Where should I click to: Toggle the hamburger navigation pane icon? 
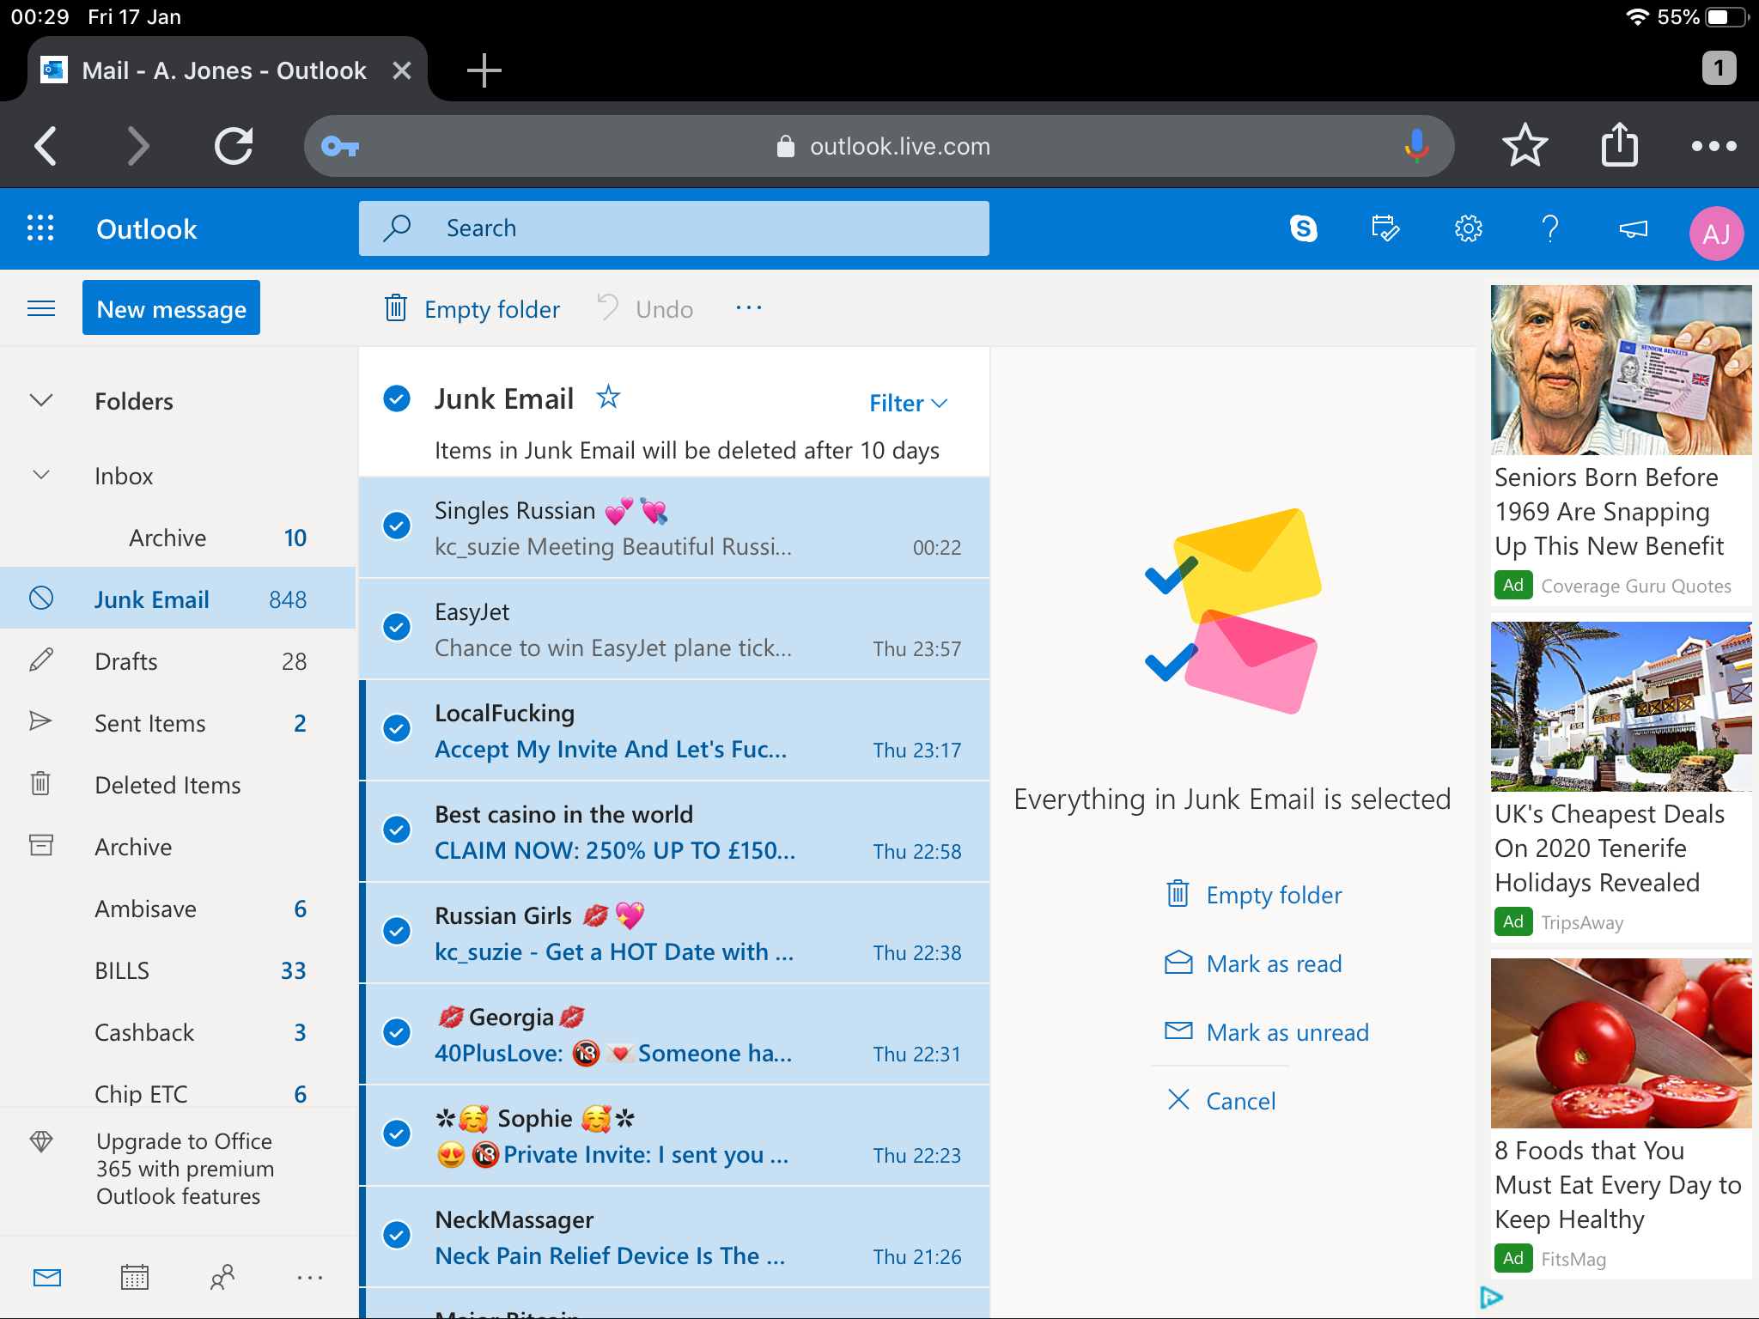[x=41, y=308]
